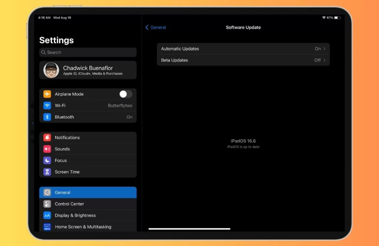This screenshot has height=246, width=379.
Task: Go back to General
Action: point(156,27)
